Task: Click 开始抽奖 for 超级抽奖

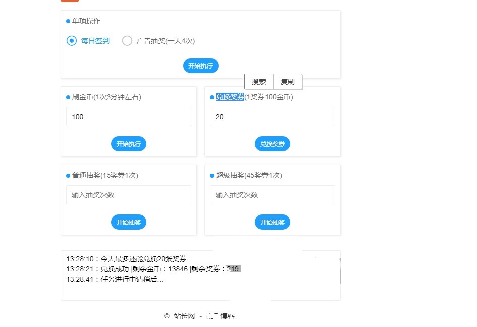Action: pos(272,222)
